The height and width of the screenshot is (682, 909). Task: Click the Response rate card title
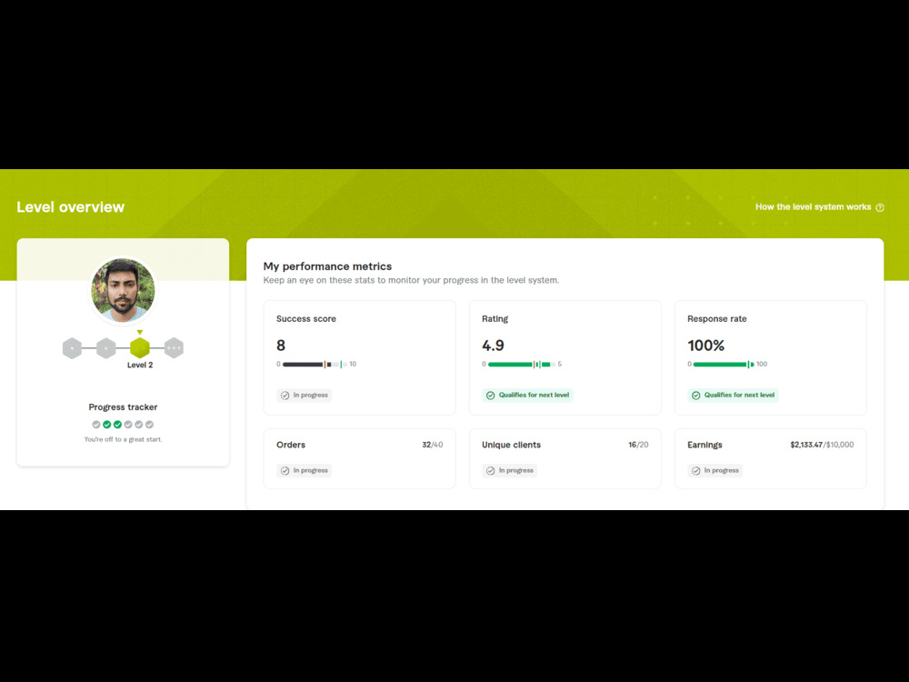coord(716,319)
